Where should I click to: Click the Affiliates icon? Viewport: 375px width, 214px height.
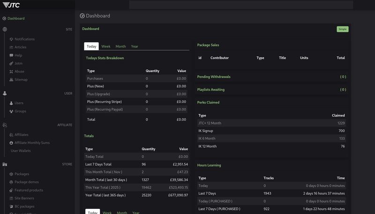[x=11, y=135]
